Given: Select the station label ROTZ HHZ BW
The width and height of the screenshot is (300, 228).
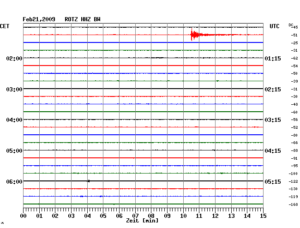Looking at the screenshot, I should coord(83,19).
